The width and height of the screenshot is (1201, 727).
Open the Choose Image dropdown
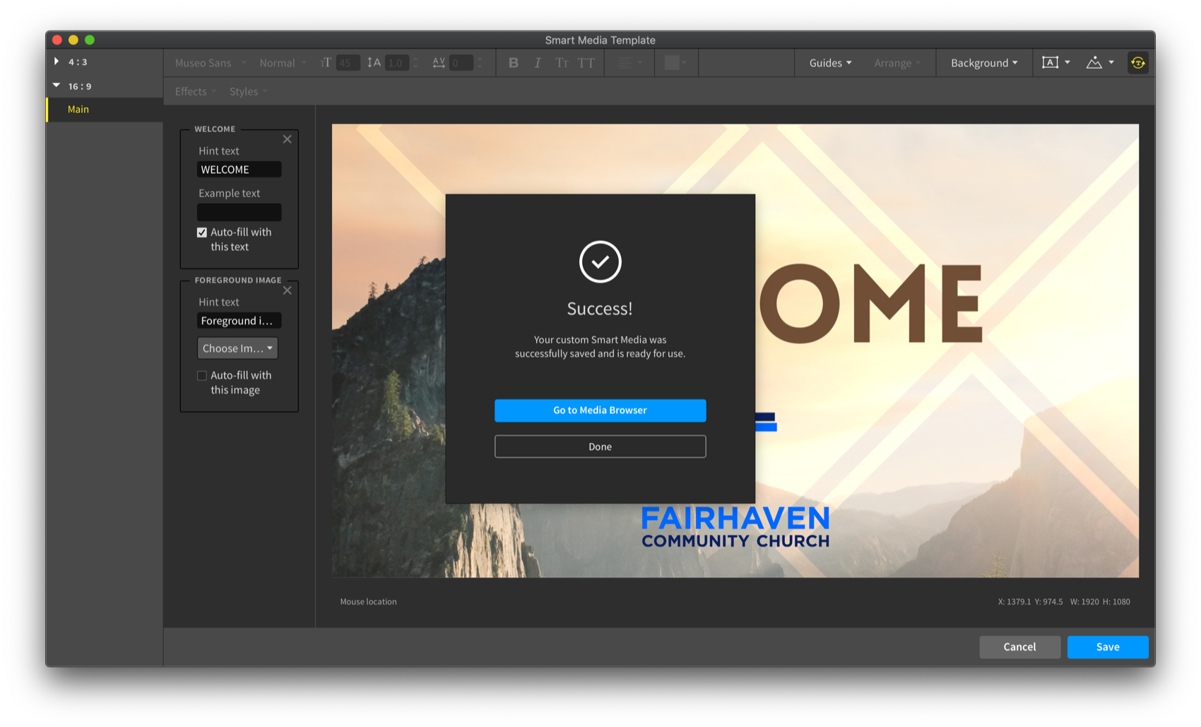tap(237, 348)
